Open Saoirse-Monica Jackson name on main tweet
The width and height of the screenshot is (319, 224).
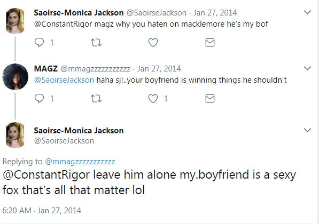coord(79,130)
